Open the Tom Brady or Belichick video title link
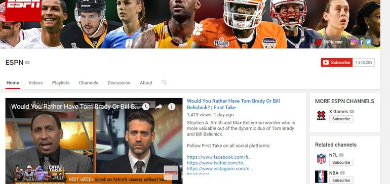The image size is (390, 184). 233,104
